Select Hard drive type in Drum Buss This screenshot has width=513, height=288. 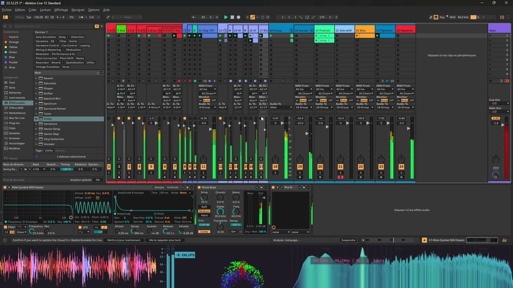(204, 215)
